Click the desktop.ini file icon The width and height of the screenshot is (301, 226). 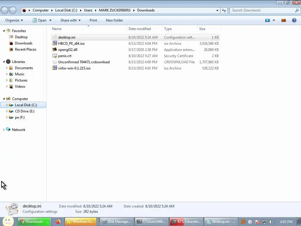coord(55,37)
